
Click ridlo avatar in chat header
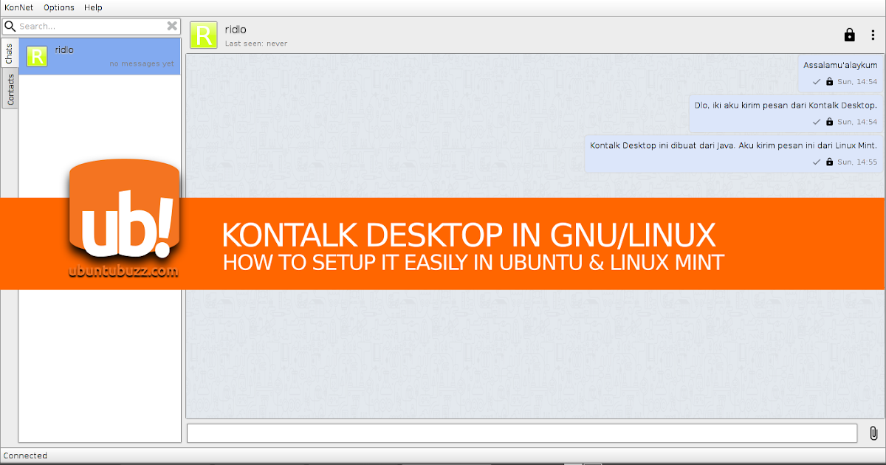[x=203, y=35]
